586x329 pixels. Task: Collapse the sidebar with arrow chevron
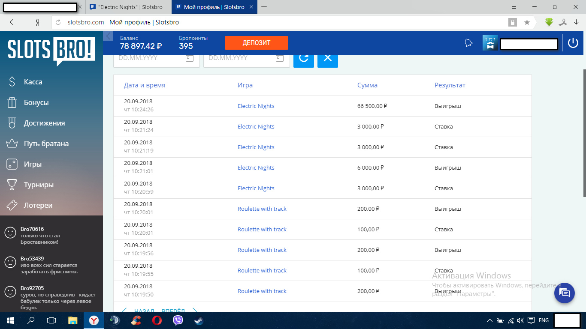pyautogui.click(x=108, y=36)
